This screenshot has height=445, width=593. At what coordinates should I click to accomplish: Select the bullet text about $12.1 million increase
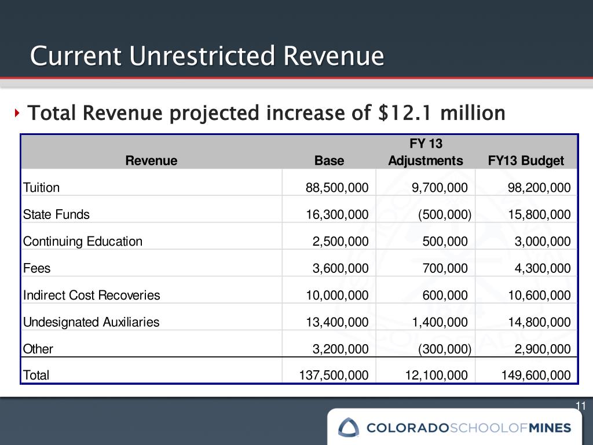[266, 113]
